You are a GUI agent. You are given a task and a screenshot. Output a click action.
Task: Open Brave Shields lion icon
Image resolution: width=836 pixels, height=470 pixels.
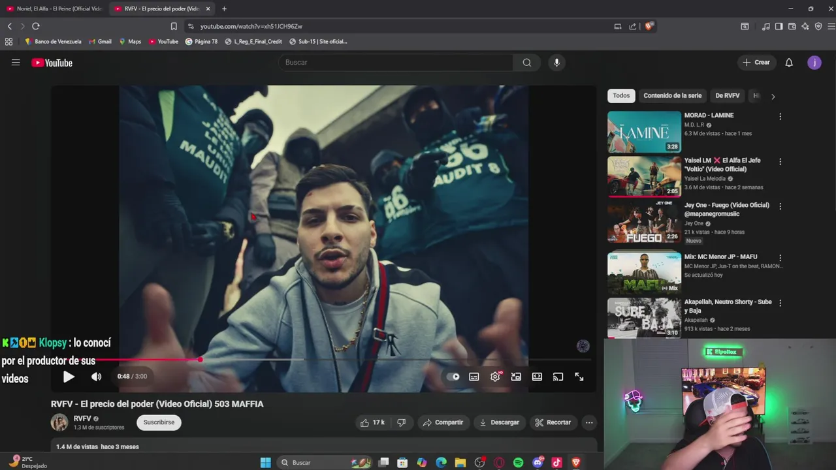point(649,26)
